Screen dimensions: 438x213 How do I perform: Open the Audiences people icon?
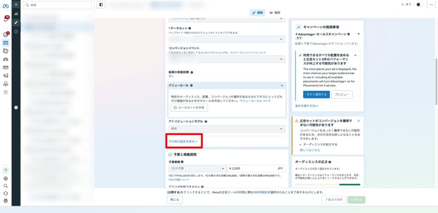(6, 59)
